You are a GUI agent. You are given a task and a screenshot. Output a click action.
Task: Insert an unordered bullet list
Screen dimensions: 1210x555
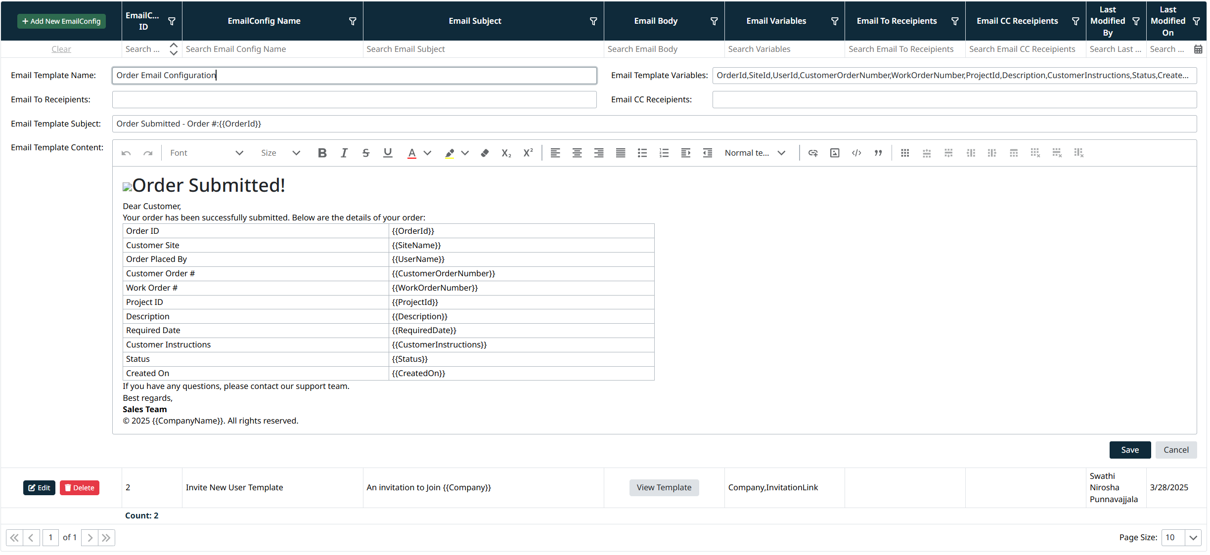coord(642,153)
